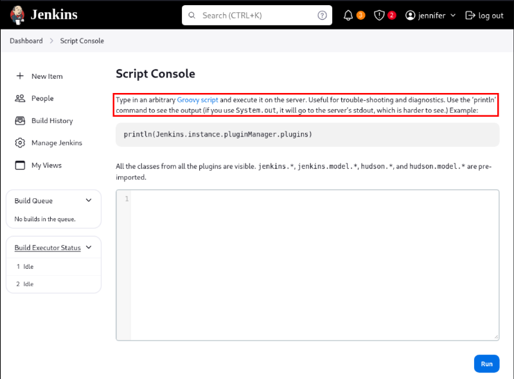
Task: Click 'All the classes from all the plugins' text
Action: coord(186,166)
